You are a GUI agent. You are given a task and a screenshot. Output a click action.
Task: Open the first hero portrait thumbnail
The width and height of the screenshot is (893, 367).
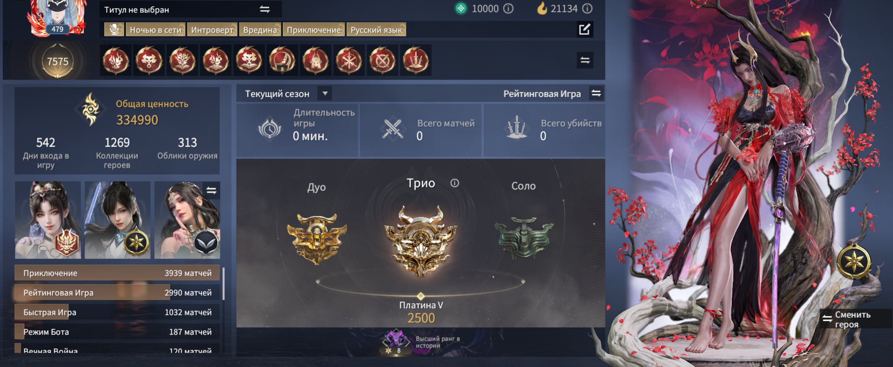click(48, 220)
